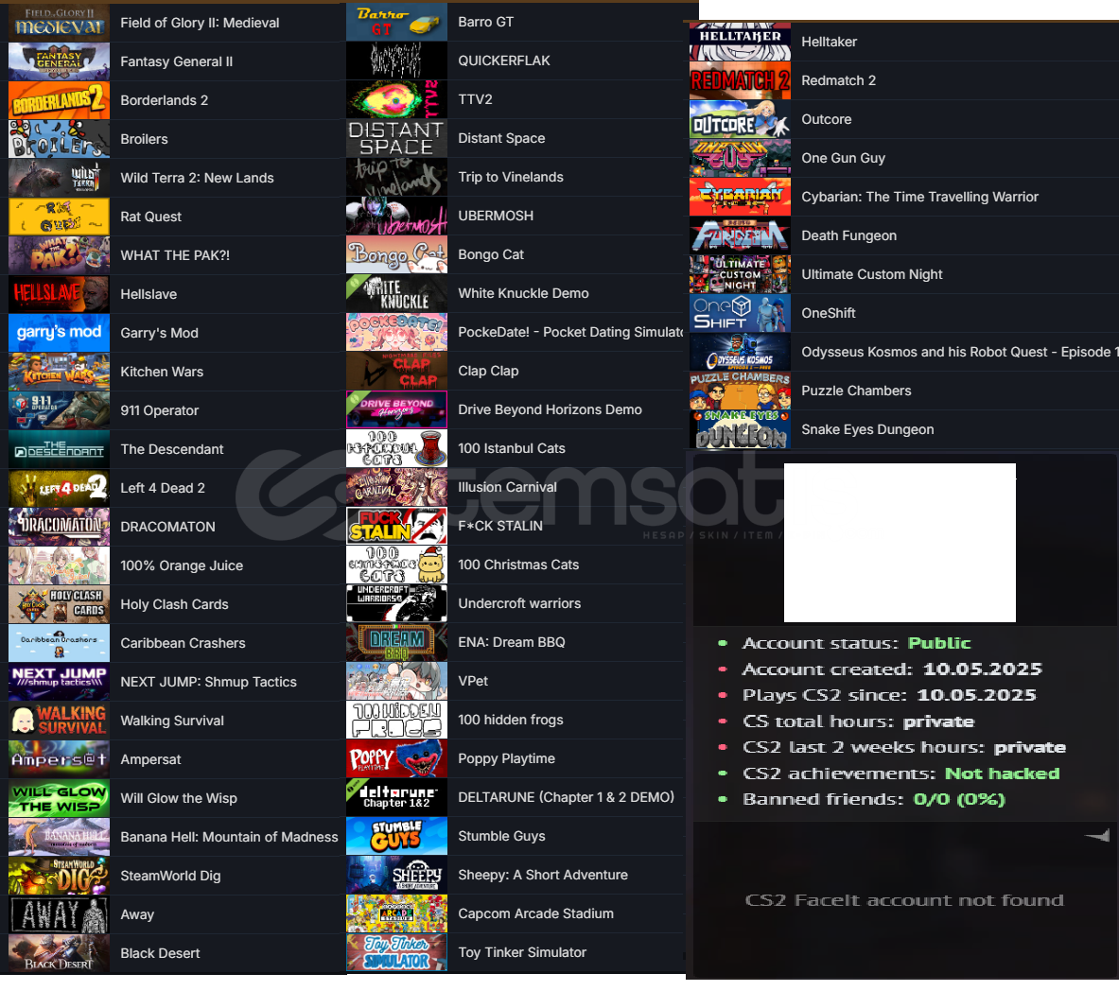This screenshot has width=1119, height=991.
Task: Click the Undercroft warriors title
Action: (x=519, y=603)
